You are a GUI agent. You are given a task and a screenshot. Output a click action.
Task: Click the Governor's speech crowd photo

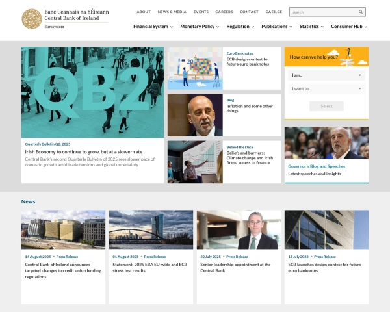pos(326,143)
